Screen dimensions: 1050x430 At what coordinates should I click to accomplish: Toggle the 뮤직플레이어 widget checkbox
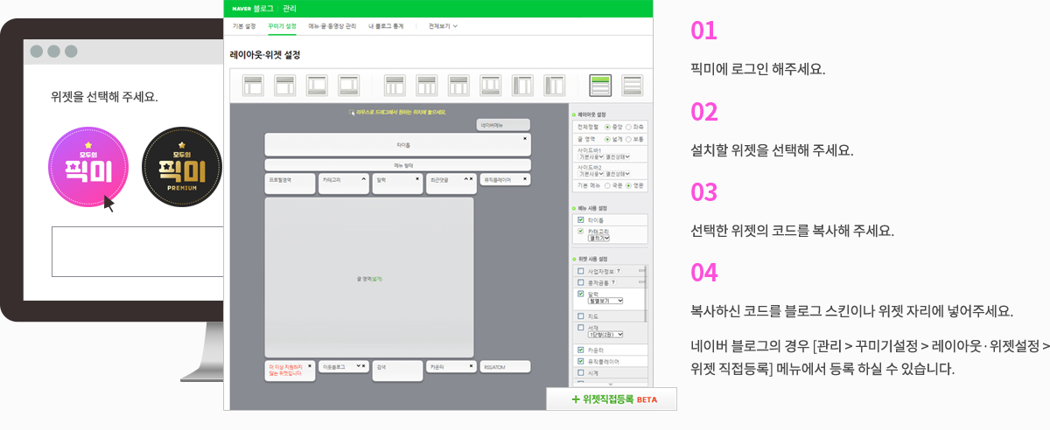pyautogui.click(x=581, y=361)
